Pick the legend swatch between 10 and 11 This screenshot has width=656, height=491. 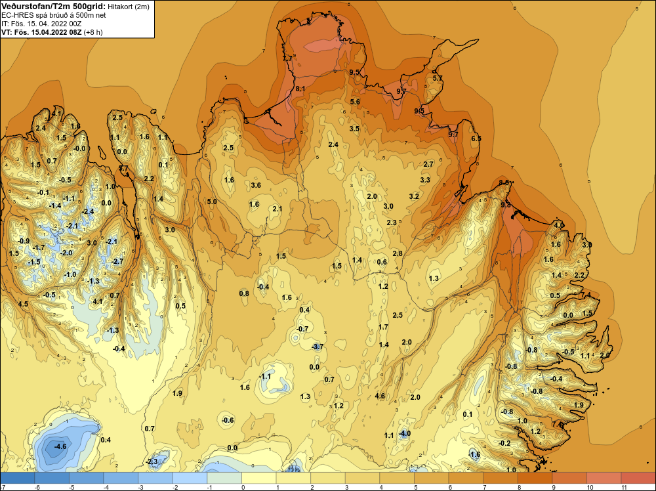604,478
